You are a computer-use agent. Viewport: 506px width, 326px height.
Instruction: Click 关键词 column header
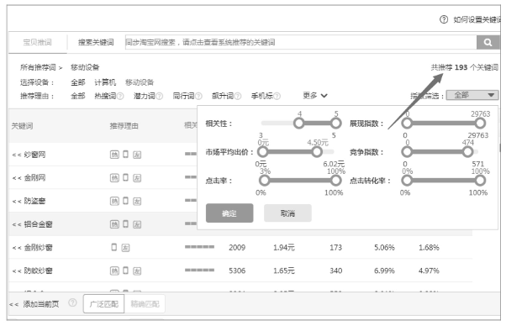coord(22,126)
